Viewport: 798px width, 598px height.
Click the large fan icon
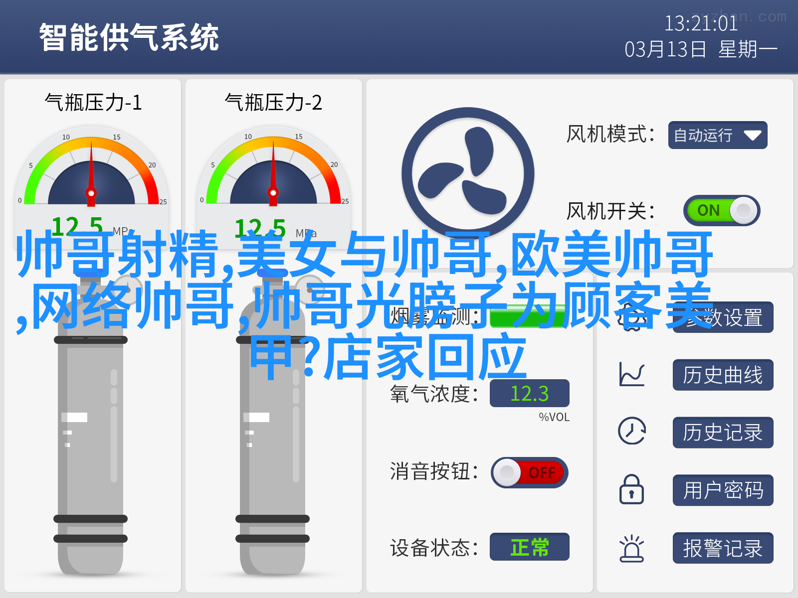tap(468, 173)
